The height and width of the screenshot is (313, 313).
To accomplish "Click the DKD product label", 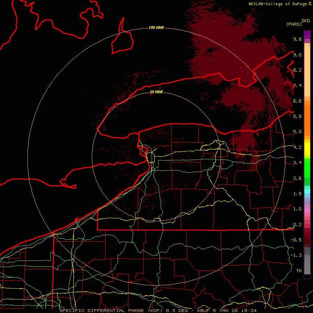I will 306,21.
